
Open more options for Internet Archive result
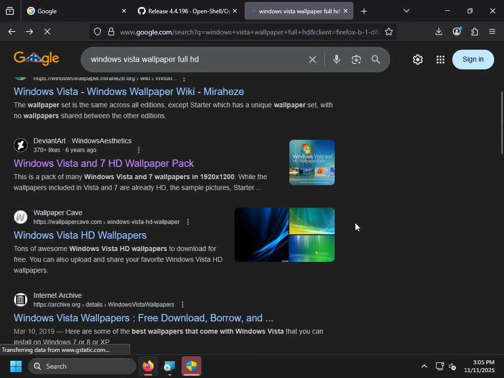[x=183, y=305]
